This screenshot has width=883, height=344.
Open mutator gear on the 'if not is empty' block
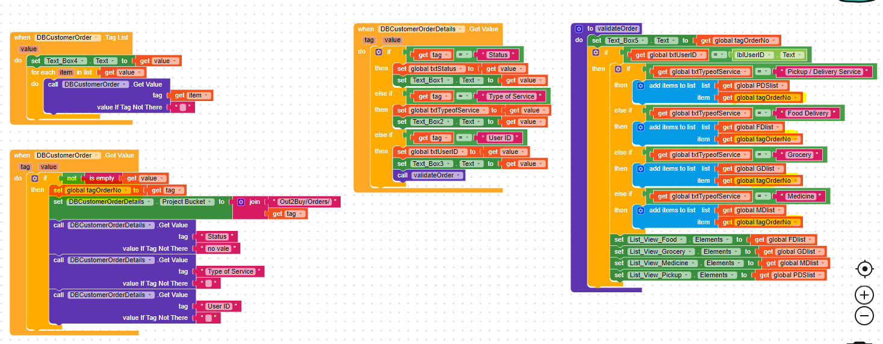35,178
